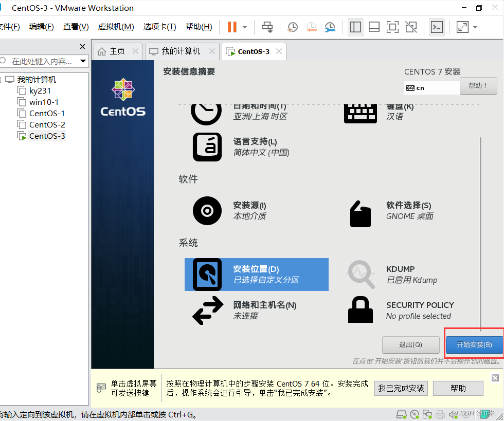This screenshot has height=421, width=504.
Task: Click the take snapshot clock icon
Action: coord(292,27)
